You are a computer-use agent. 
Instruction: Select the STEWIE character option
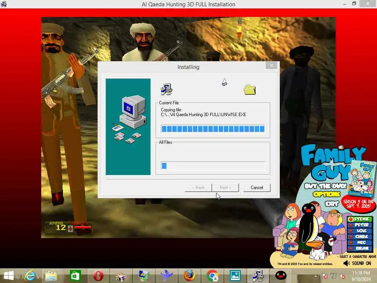click(x=360, y=219)
